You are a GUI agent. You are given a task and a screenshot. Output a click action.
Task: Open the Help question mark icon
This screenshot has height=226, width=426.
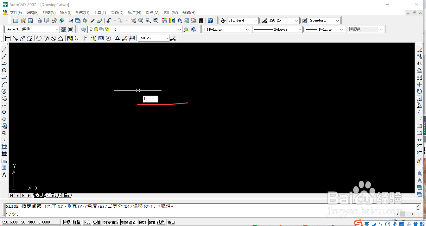(210, 21)
